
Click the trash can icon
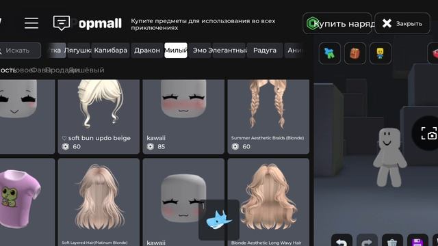(x=392, y=241)
